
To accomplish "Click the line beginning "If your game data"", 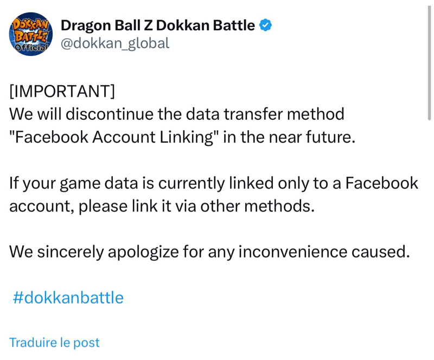I will click(213, 183).
